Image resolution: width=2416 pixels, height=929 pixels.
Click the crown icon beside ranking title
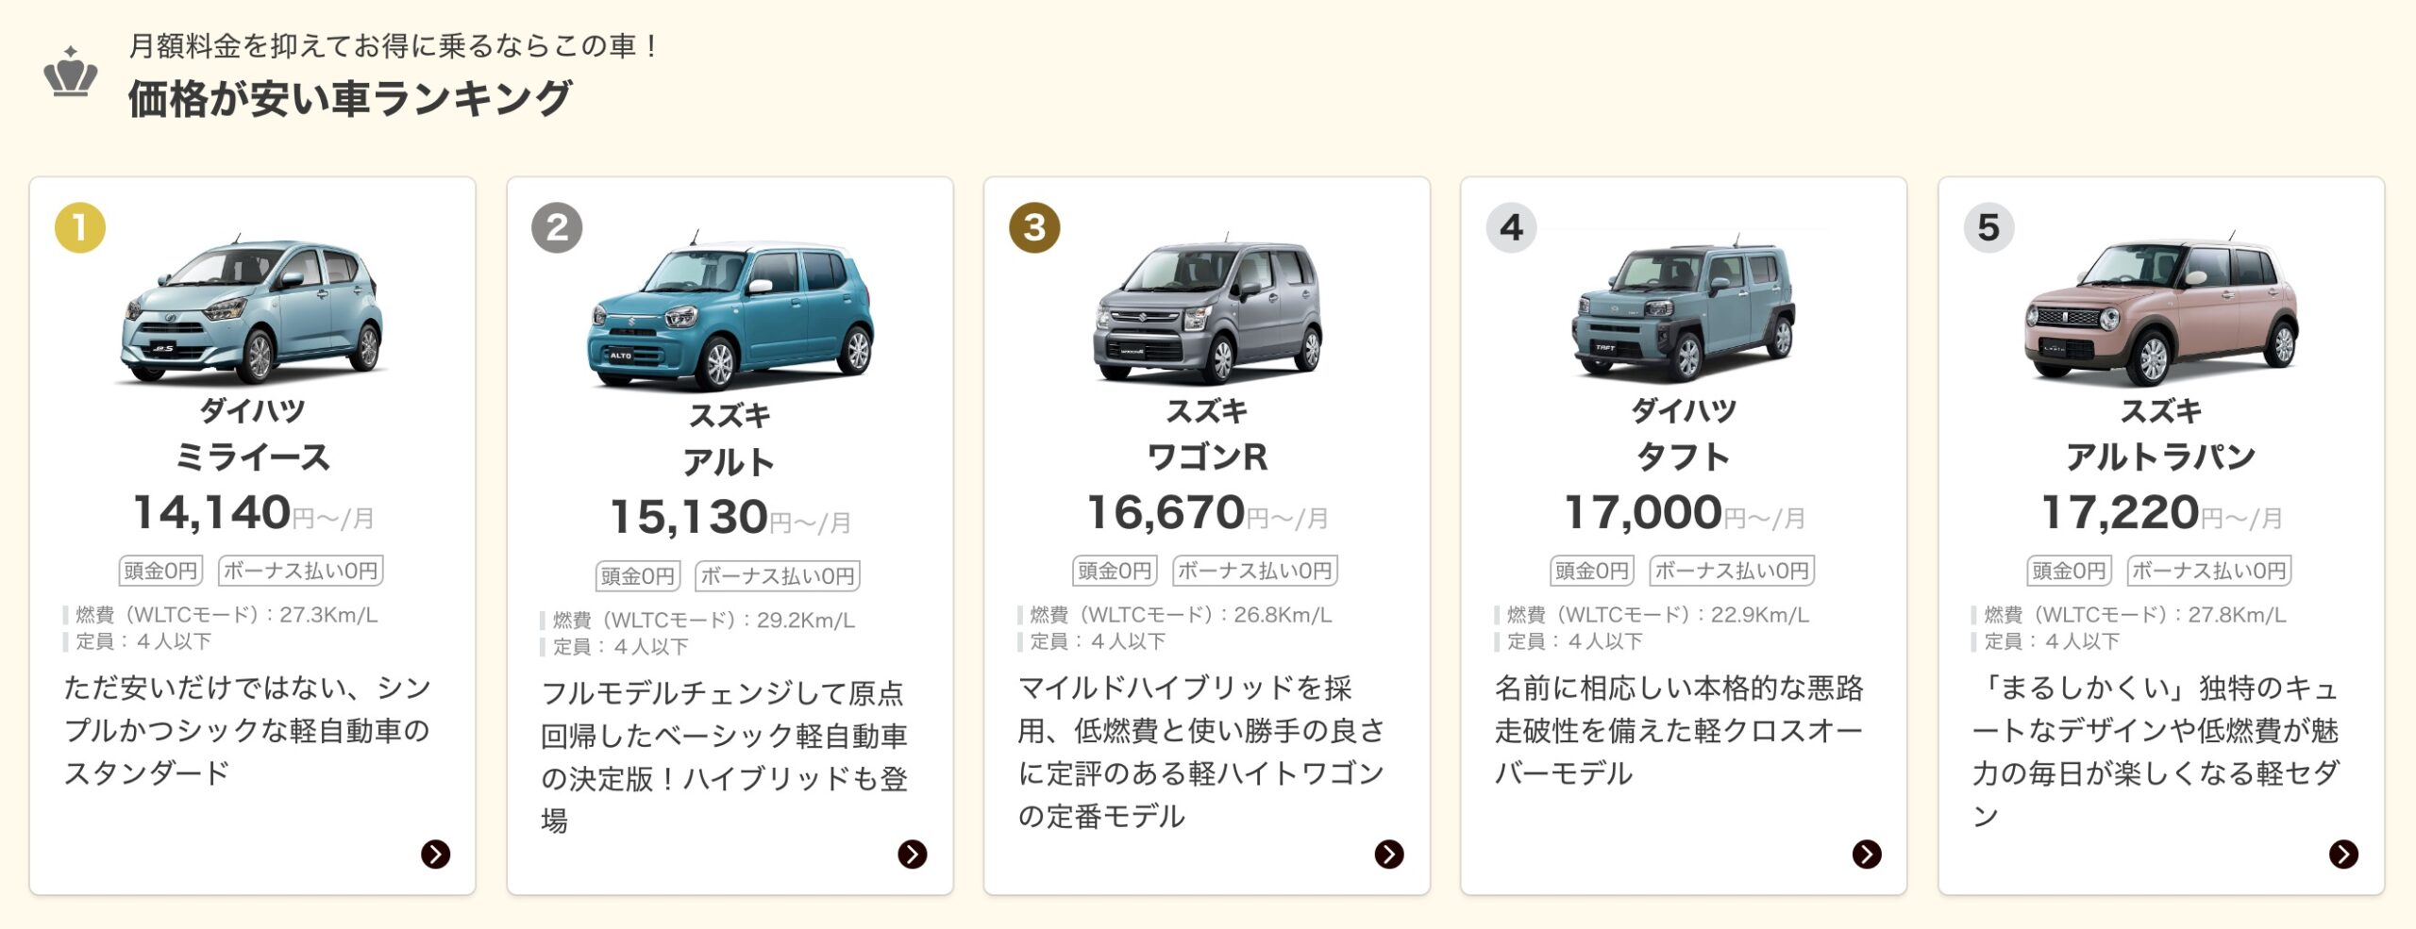point(71,72)
